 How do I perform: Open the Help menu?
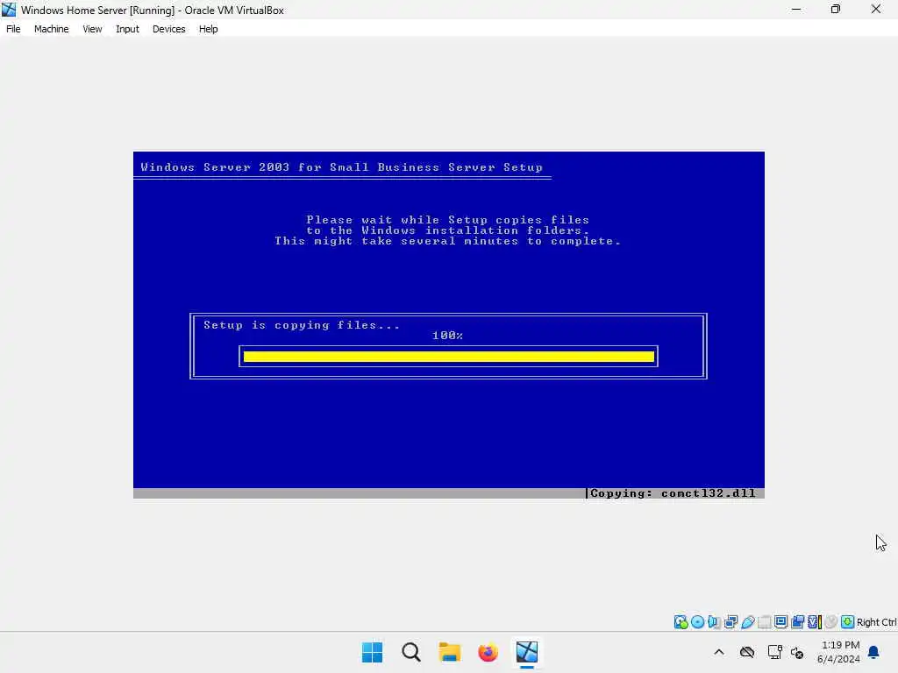pyautogui.click(x=208, y=29)
